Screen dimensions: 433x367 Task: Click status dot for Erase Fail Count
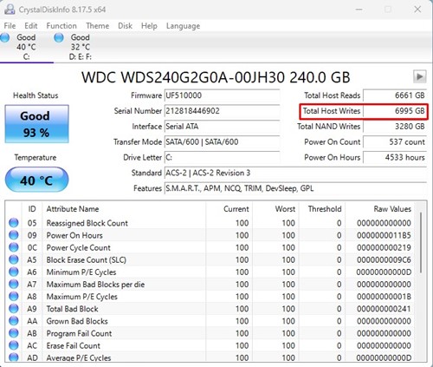(x=14, y=345)
